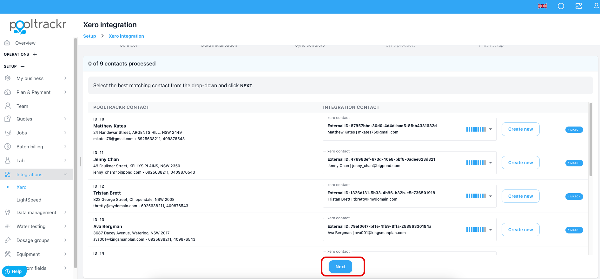
Task: Open Batch billing menu item
Action: (30, 147)
